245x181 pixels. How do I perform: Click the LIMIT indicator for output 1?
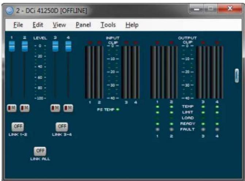point(157,112)
